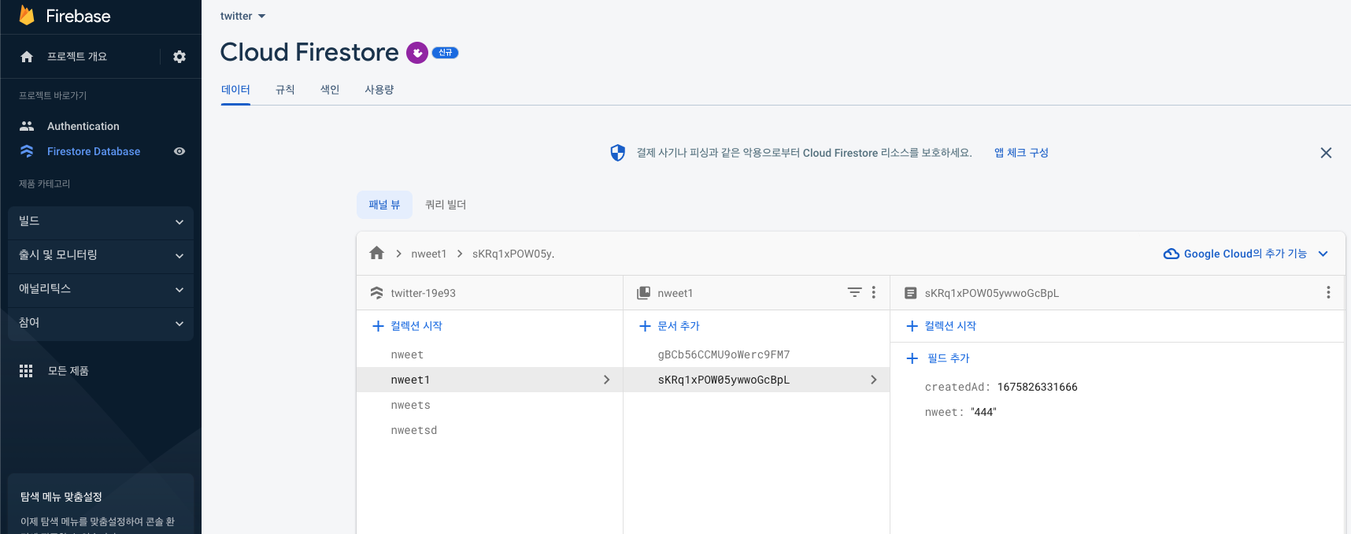This screenshot has width=1351, height=534.
Task: Toggle the eye icon next to Firestore Database
Action: pyautogui.click(x=180, y=151)
